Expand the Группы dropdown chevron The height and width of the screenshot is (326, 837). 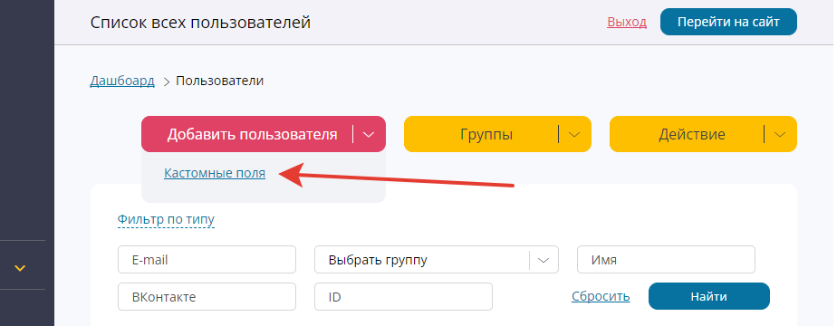pyautogui.click(x=574, y=134)
